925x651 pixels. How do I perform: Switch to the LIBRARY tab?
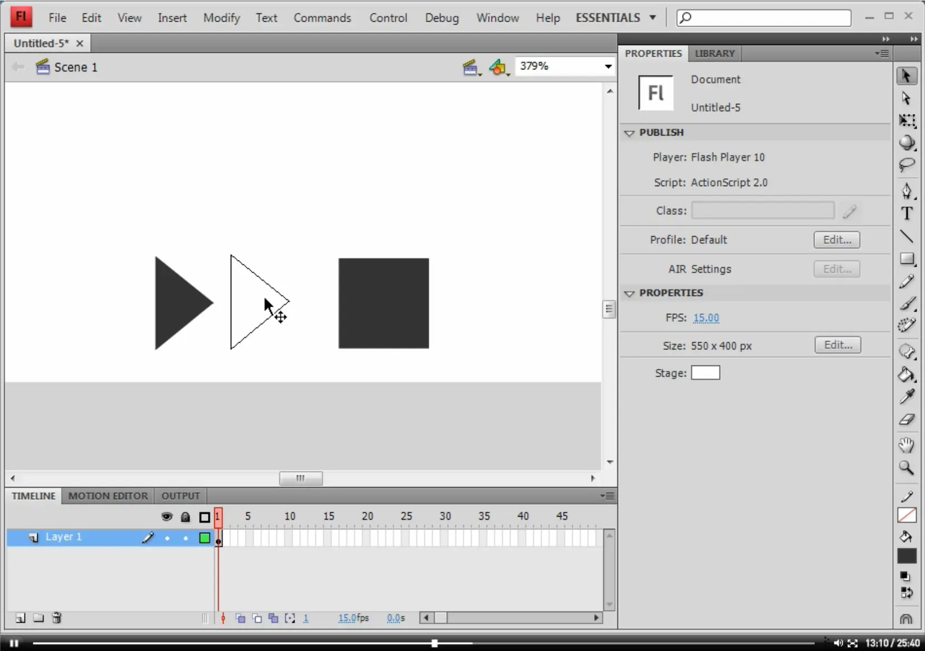714,53
